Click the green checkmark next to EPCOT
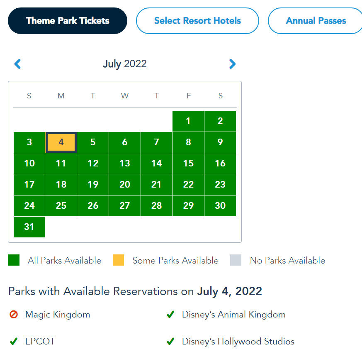The height and width of the screenshot is (359, 362). click(14, 341)
